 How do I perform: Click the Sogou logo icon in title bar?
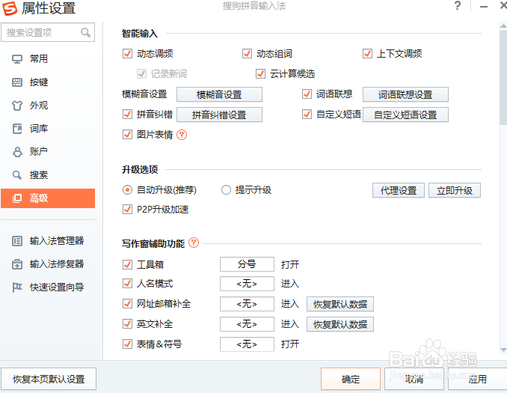pyautogui.click(x=10, y=8)
